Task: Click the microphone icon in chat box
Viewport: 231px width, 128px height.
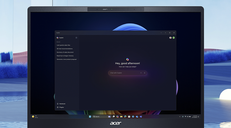Action: tap(144, 73)
